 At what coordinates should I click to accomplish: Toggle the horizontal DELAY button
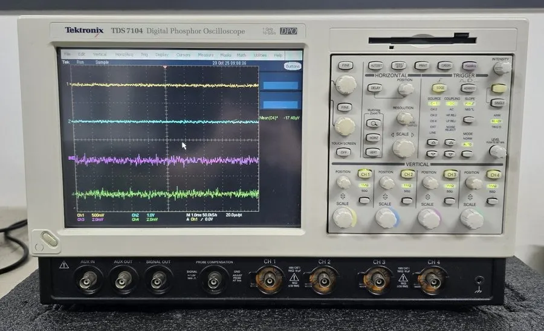click(x=375, y=88)
